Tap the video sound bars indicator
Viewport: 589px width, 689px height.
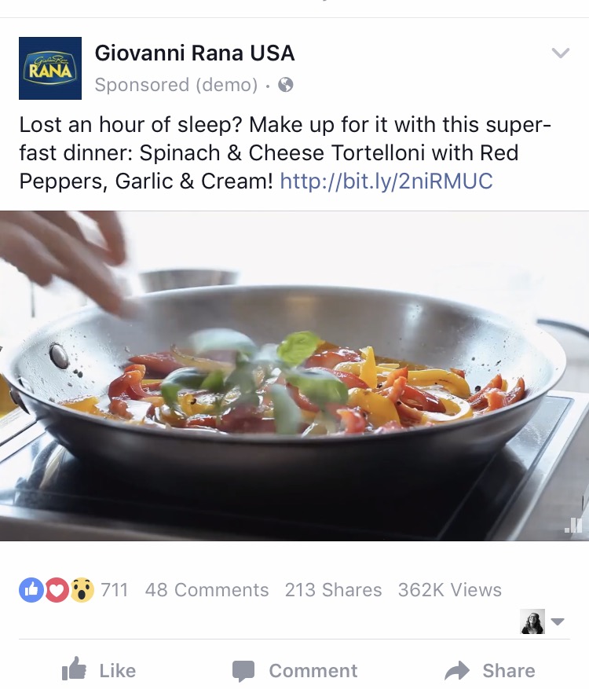(x=573, y=525)
